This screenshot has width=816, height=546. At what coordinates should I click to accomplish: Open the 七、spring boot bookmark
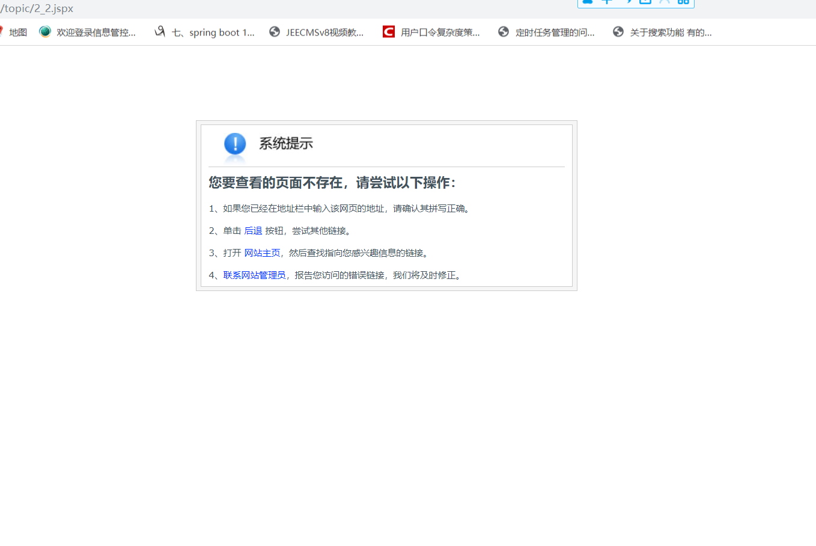(204, 32)
